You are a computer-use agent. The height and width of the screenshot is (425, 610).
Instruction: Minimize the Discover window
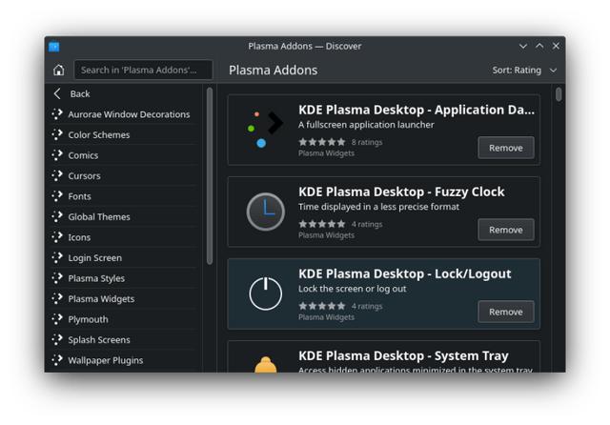[x=523, y=47]
